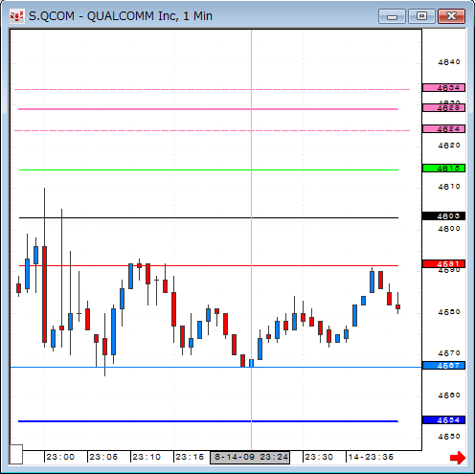Maximize the QUALCOMM chart window
Viewport: 475px width, 474px height.
tap(421, 16)
